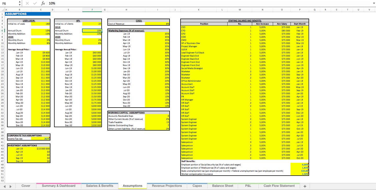The image size is (376, 190).
Task: Go to previous sheet with left arrow
Action: pos(4,186)
